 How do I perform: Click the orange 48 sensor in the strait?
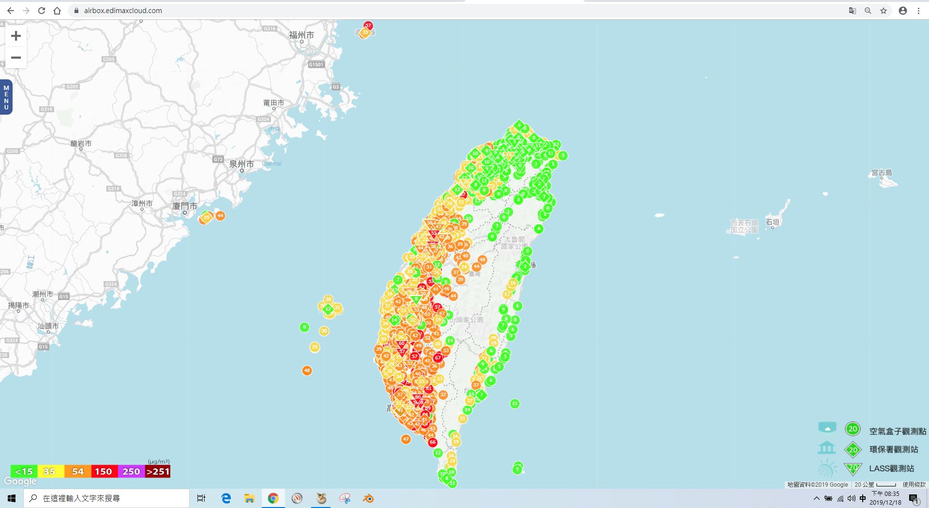[x=307, y=371]
